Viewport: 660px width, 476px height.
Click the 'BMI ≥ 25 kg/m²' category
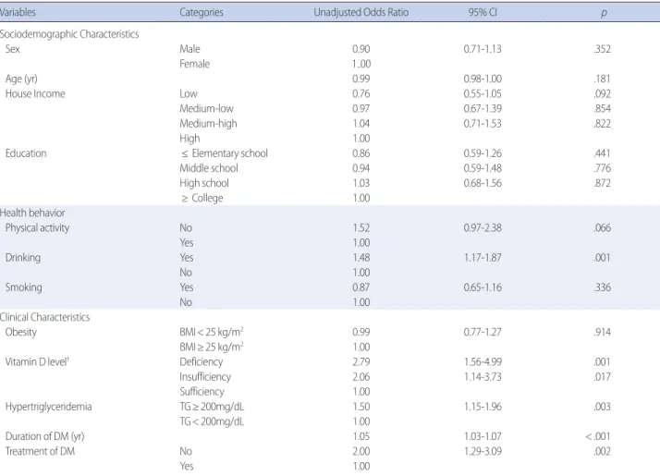212,347
